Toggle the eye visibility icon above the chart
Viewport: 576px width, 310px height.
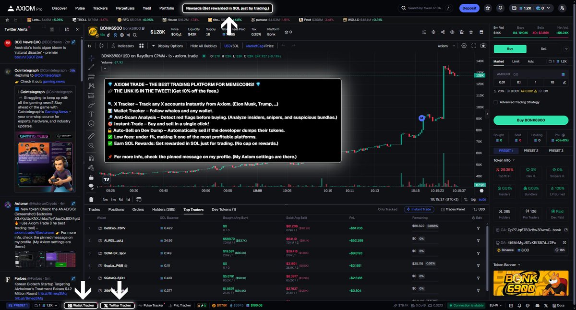(452, 32)
